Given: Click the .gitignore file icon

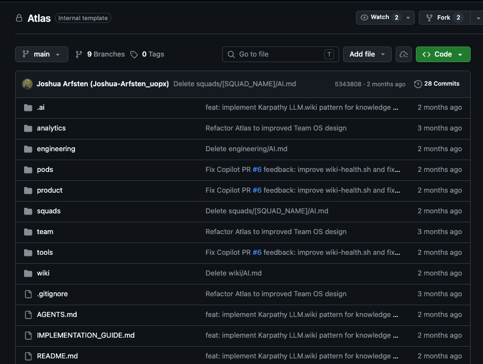Looking at the screenshot, I should coord(29,294).
